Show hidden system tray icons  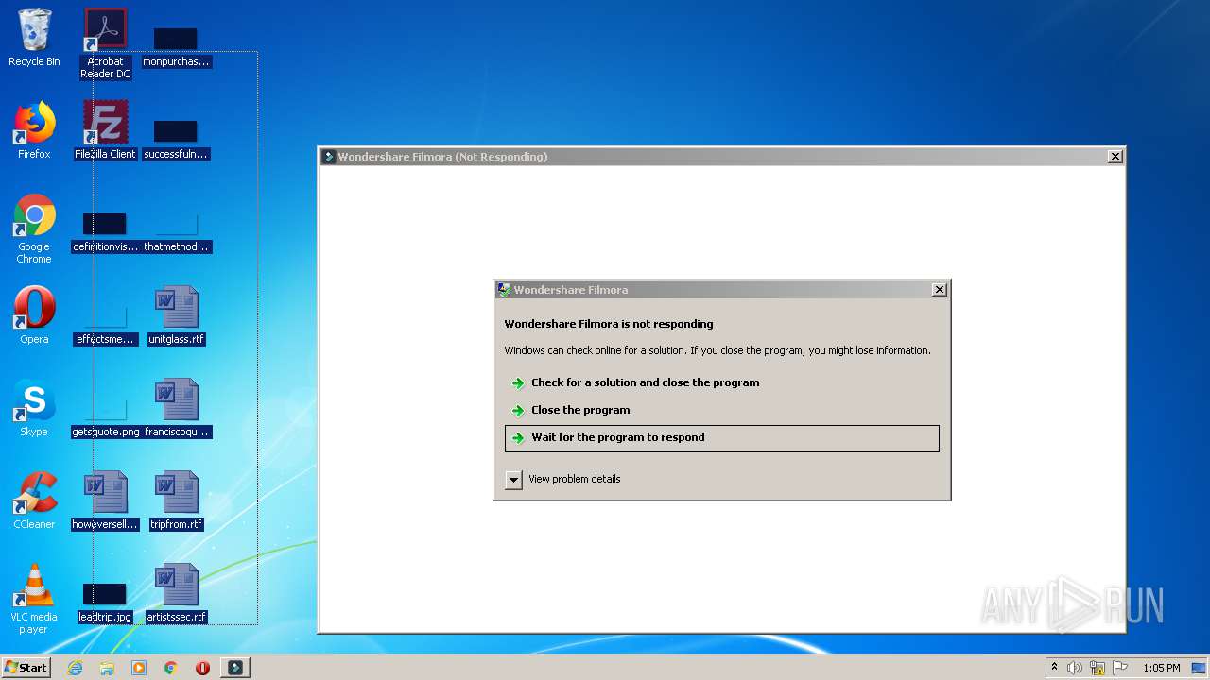click(1054, 668)
